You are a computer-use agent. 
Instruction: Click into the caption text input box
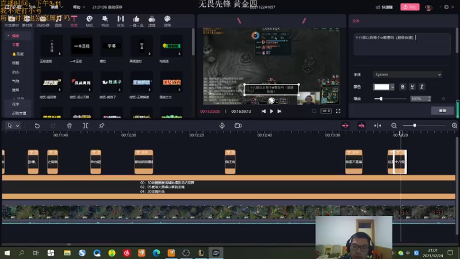[x=402, y=44]
